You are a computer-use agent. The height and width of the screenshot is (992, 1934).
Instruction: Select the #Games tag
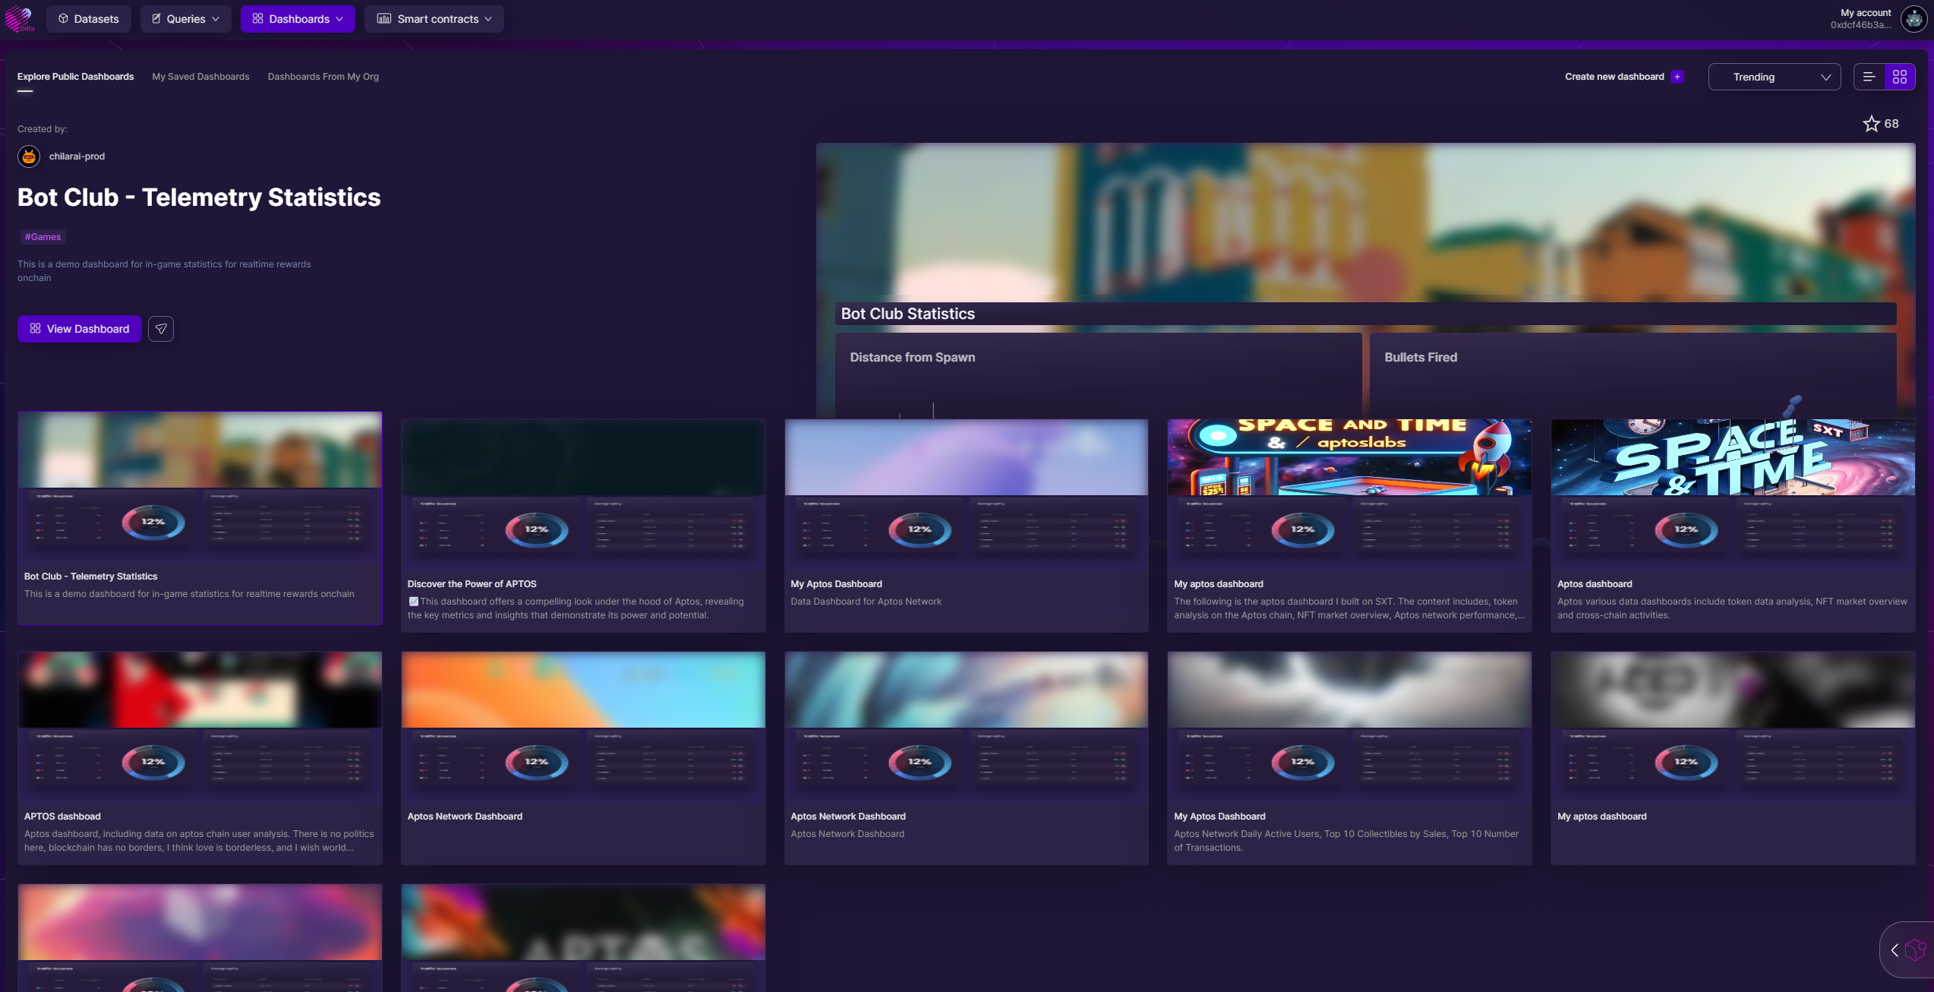[x=43, y=237]
